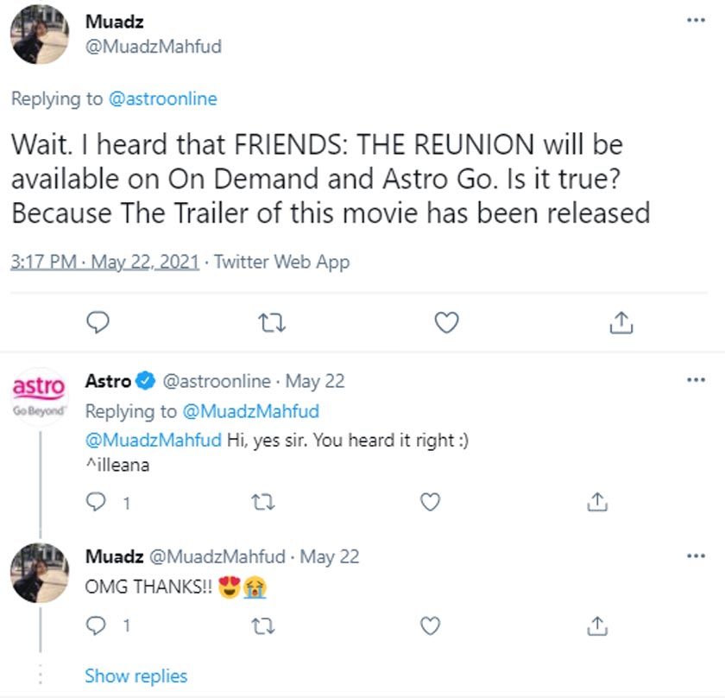Retweet the main FRIENDS reunion tweet
This screenshot has height=698, width=725.
tap(272, 322)
